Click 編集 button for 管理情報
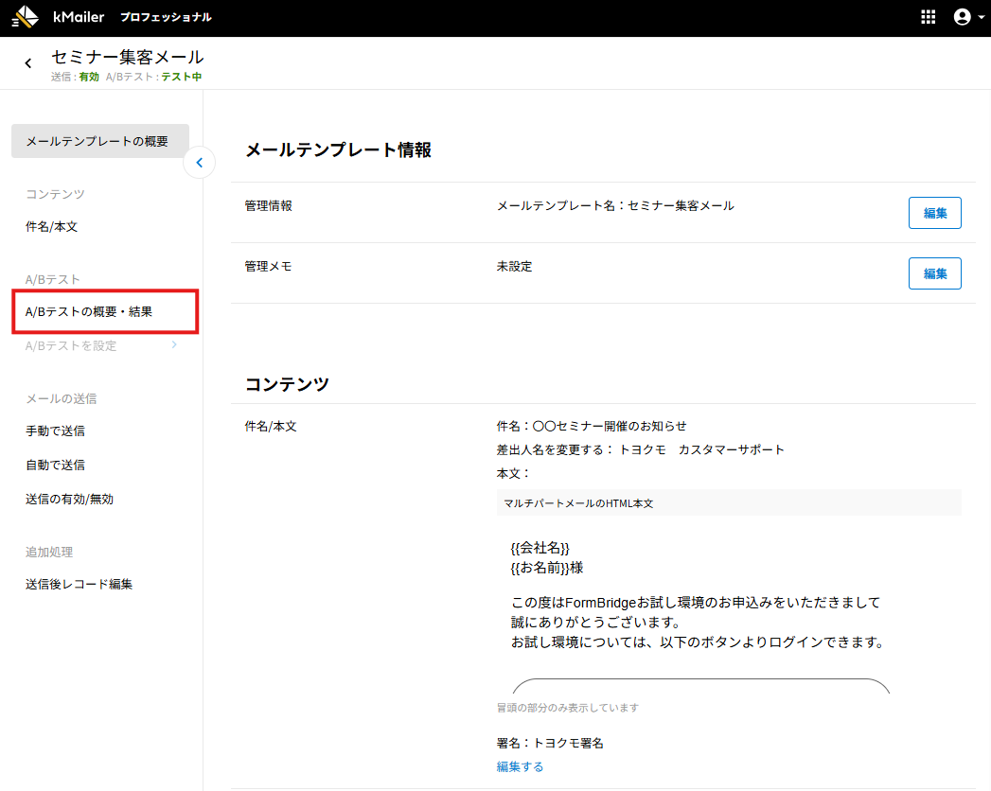991x791 pixels. coord(934,213)
